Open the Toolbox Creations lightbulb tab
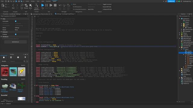193x108 pixels. tap(25, 57)
